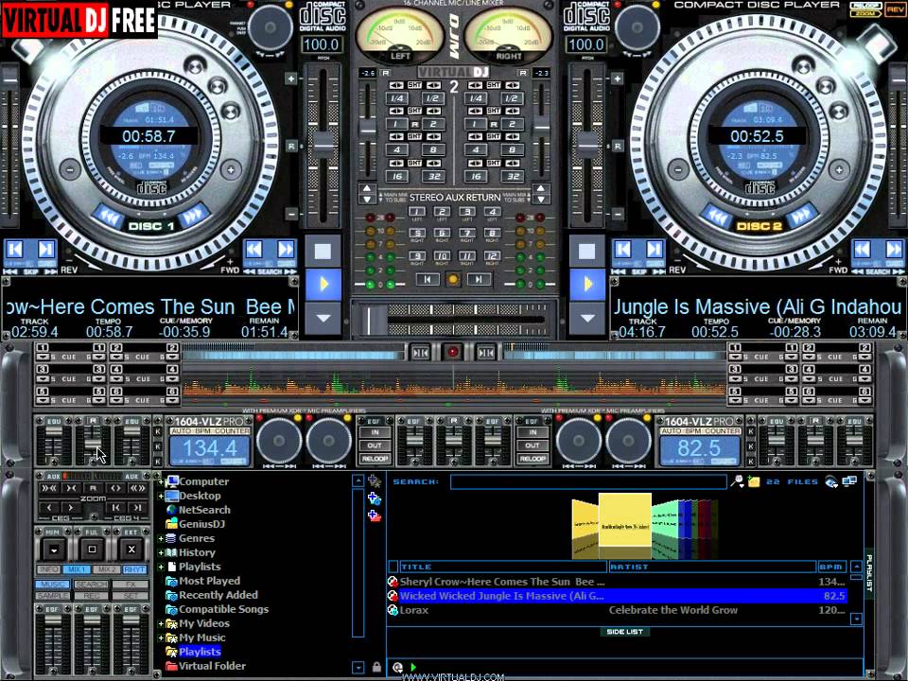The height and width of the screenshot is (681, 908).
Task: Click the deck 1 pitch plus button
Action: click(x=291, y=79)
